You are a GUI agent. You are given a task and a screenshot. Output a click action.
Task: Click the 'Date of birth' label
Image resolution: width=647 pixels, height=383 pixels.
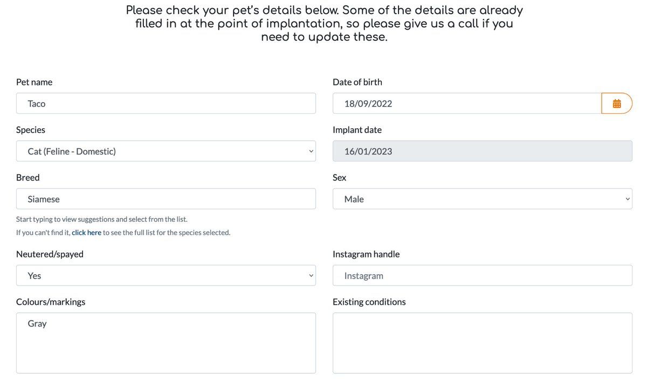357,82
